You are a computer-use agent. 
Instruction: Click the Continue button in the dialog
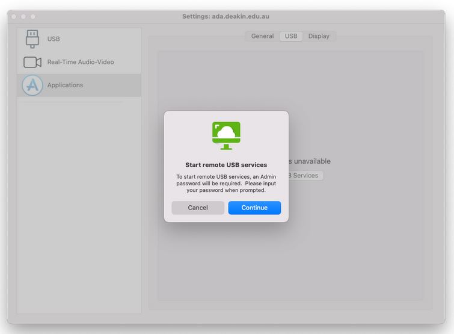(x=254, y=208)
